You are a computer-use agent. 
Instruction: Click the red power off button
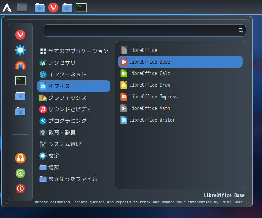(x=20, y=189)
